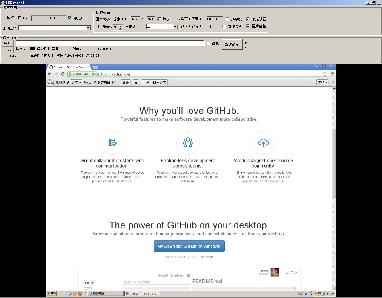Enable the 直接控制 checkbox

[x=224, y=27]
